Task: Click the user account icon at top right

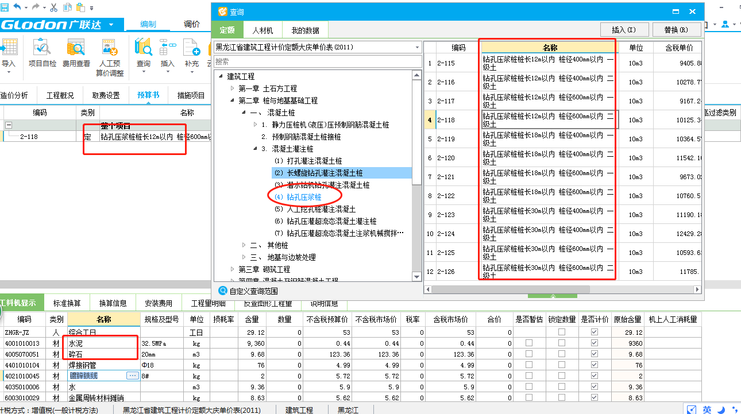Action: (x=725, y=24)
